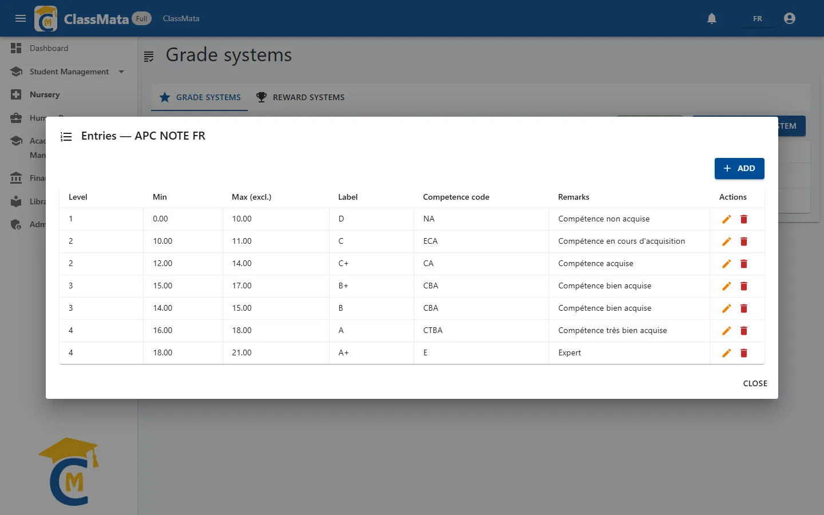This screenshot has width=824, height=515.
Task: Open the hamburger navigation menu
Action: [x=21, y=18]
